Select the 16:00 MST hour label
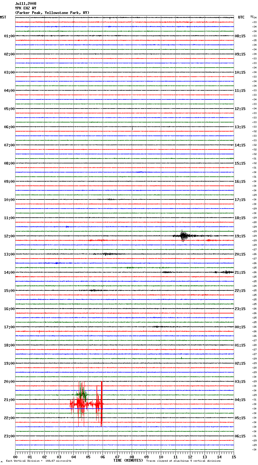258x465 pixels. [x=9, y=309]
